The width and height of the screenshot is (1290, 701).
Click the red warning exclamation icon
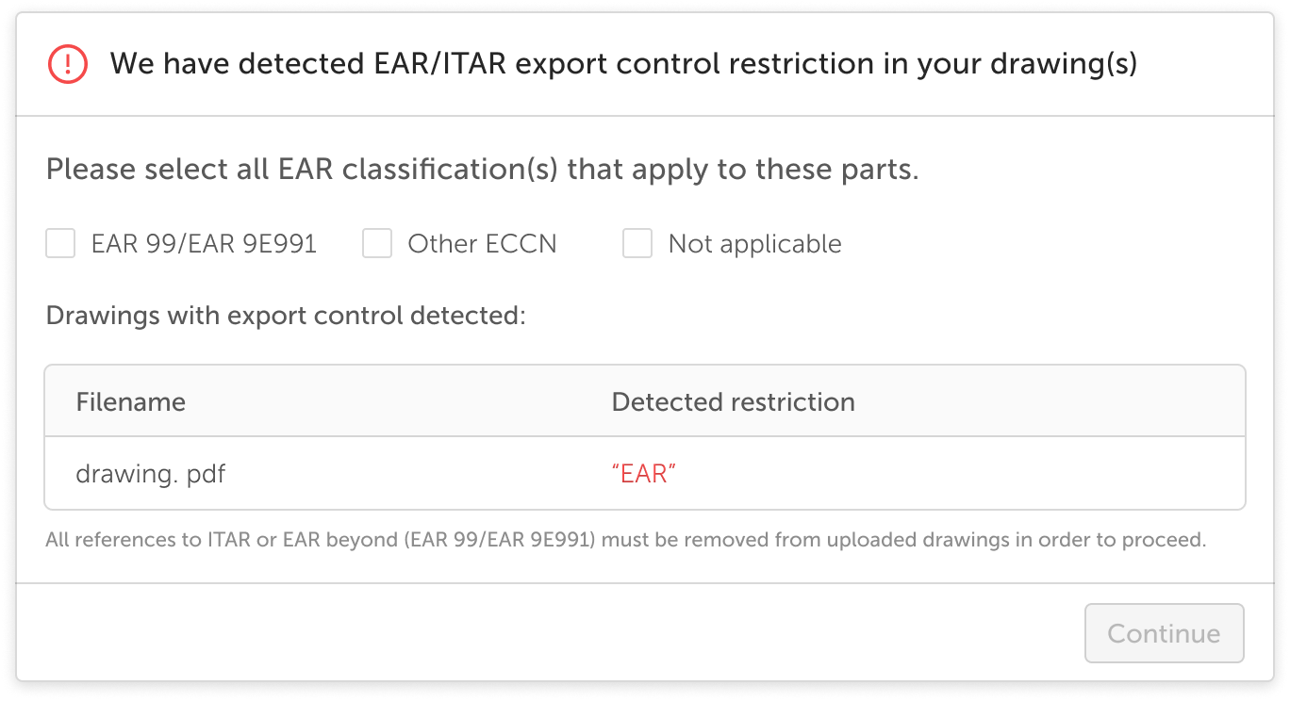point(67,64)
